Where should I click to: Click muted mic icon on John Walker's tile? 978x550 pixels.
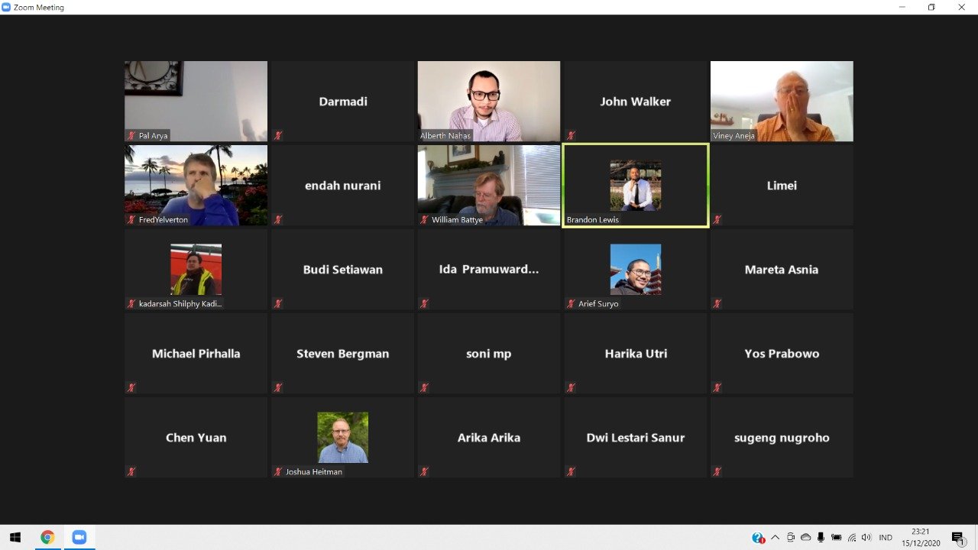coord(571,135)
